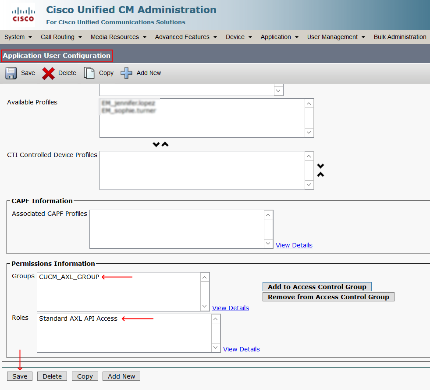Click the down chevron beside the CTI profiles box
Screen dimensions: 430x390
tap(320, 166)
